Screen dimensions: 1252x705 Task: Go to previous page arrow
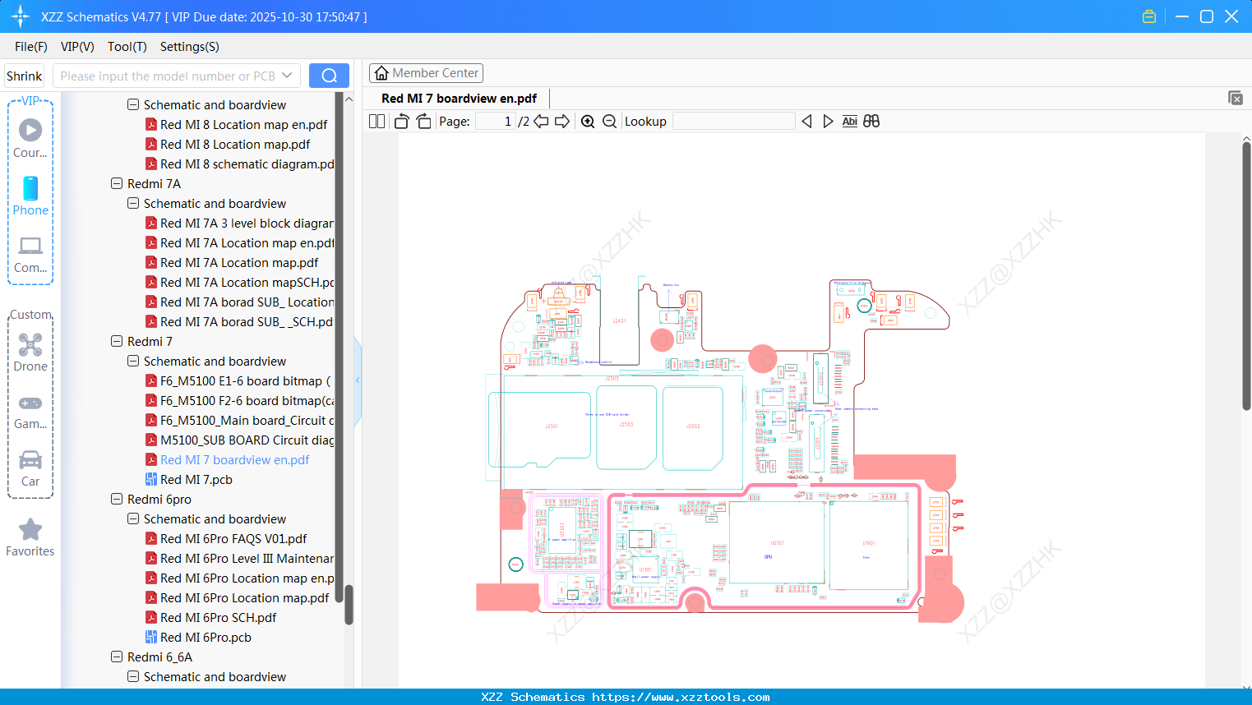(x=541, y=122)
